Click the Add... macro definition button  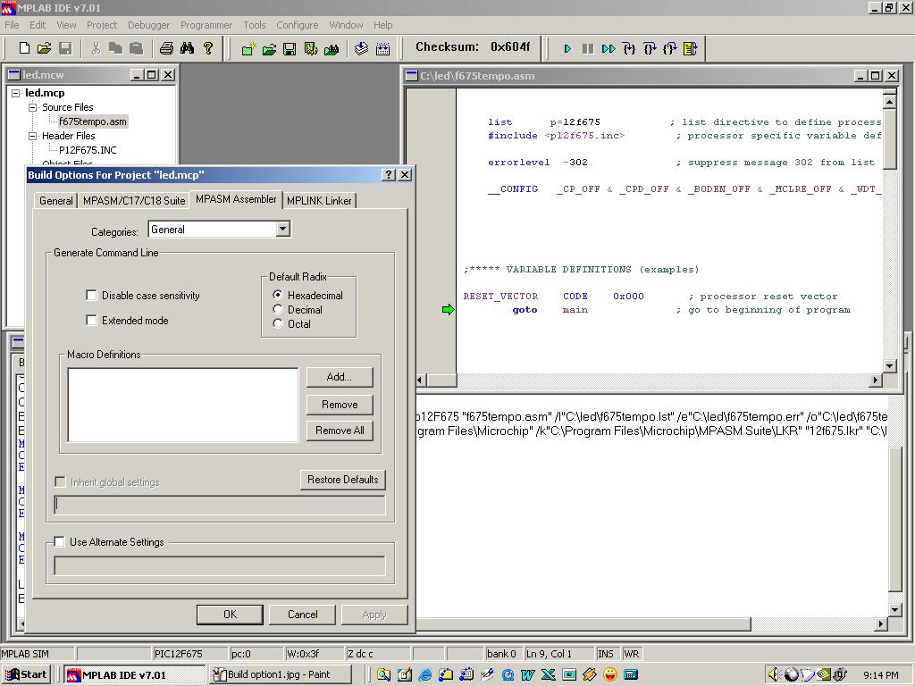(339, 377)
